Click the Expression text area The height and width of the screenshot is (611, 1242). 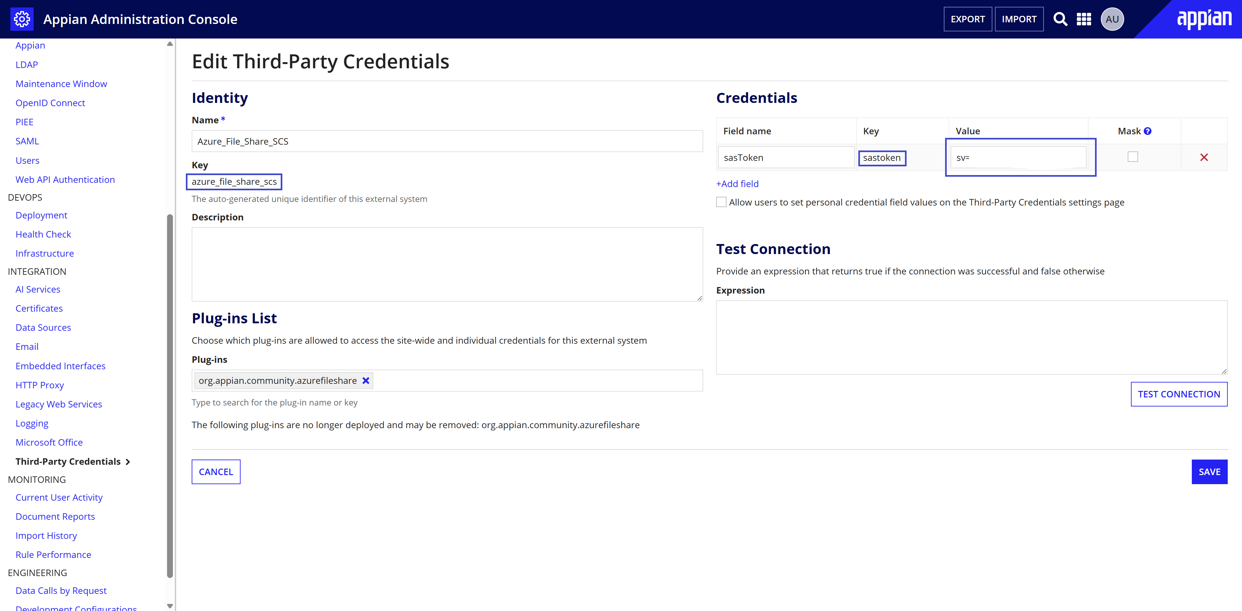coord(971,337)
